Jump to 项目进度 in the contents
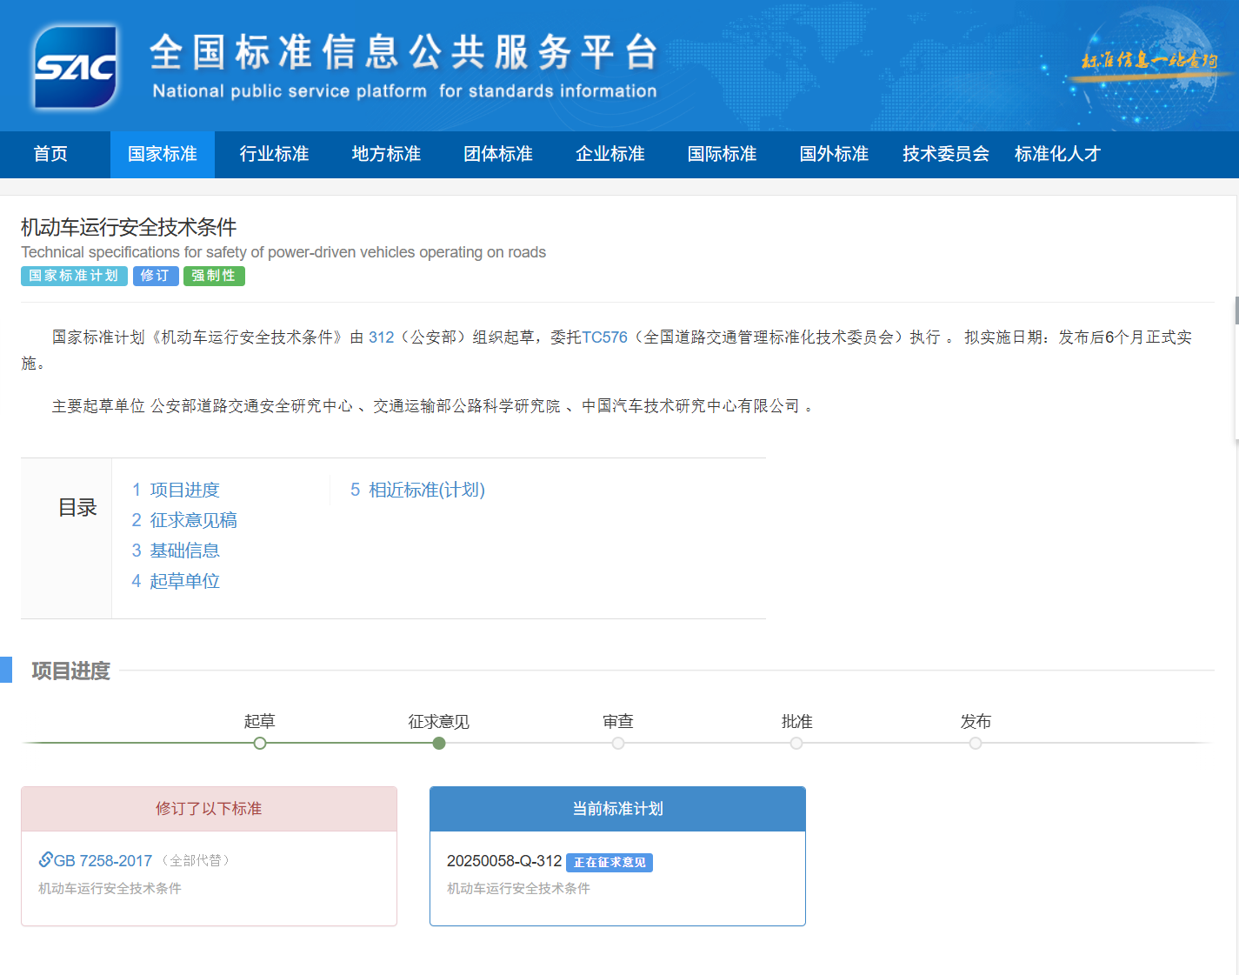Viewport: 1239px width, 975px height. pos(176,490)
